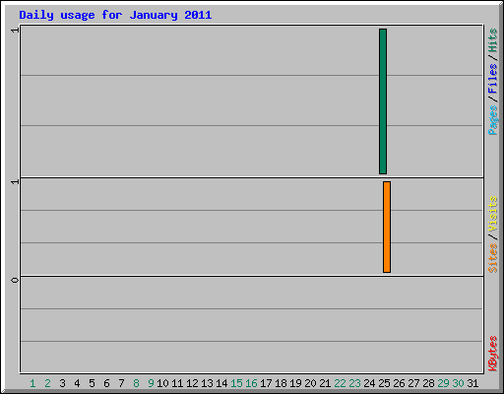Screen dimensions: 504x394
Task: Click the red 'KBytes' legend label
Action: coord(492,354)
